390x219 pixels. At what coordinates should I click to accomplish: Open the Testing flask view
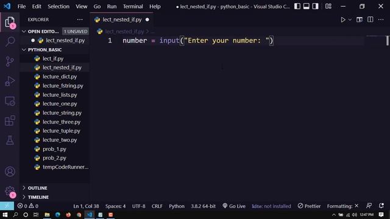(10, 141)
